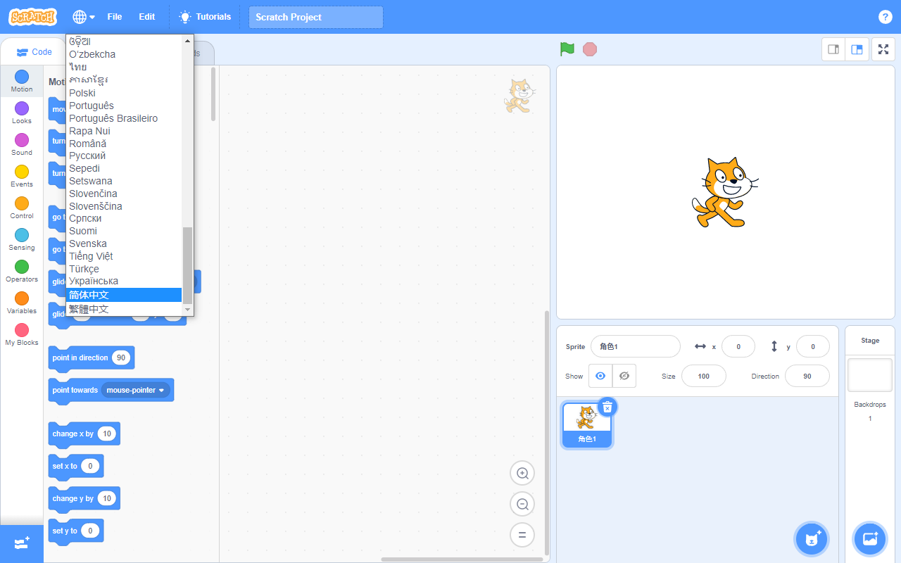Click the workspace horizontal scrollbar
Viewport: 901px width, 563px height.
462,559
